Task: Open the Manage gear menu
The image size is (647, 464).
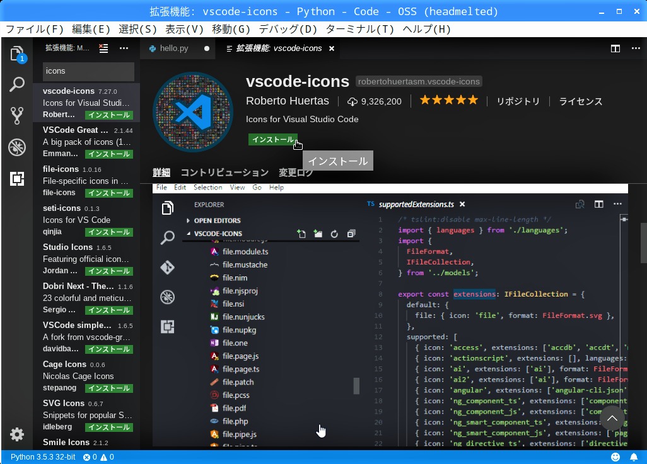Action: point(17,434)
